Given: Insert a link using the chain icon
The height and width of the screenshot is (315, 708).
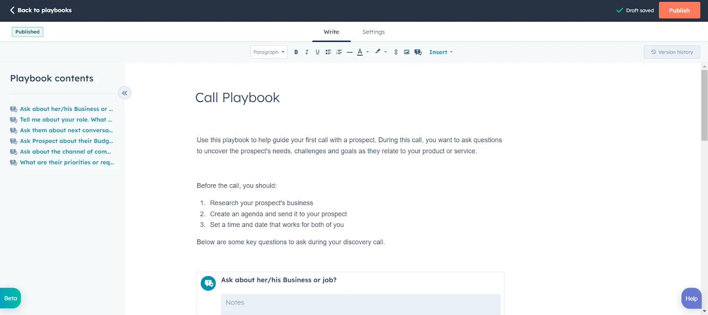Looking at the screenshot, I should click(x=396, y=52).
